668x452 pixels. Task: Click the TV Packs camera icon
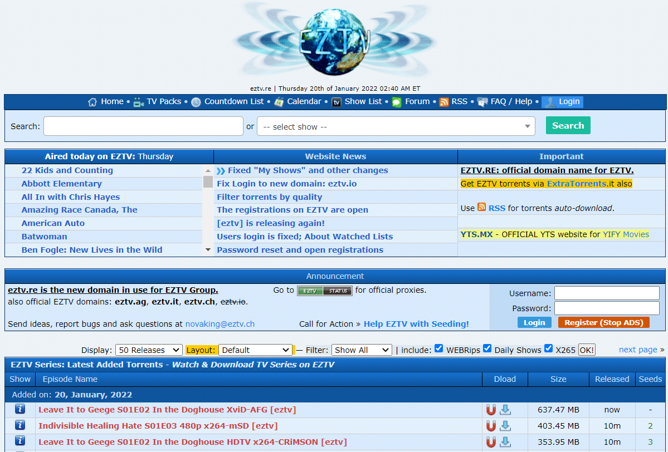(x=138, y=101)
